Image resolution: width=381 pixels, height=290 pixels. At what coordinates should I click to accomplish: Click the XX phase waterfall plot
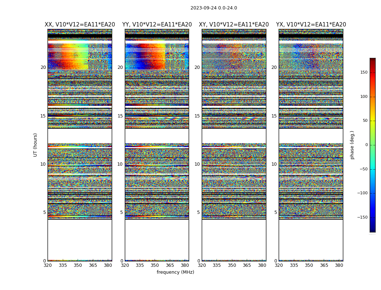(x=80, y=145)
